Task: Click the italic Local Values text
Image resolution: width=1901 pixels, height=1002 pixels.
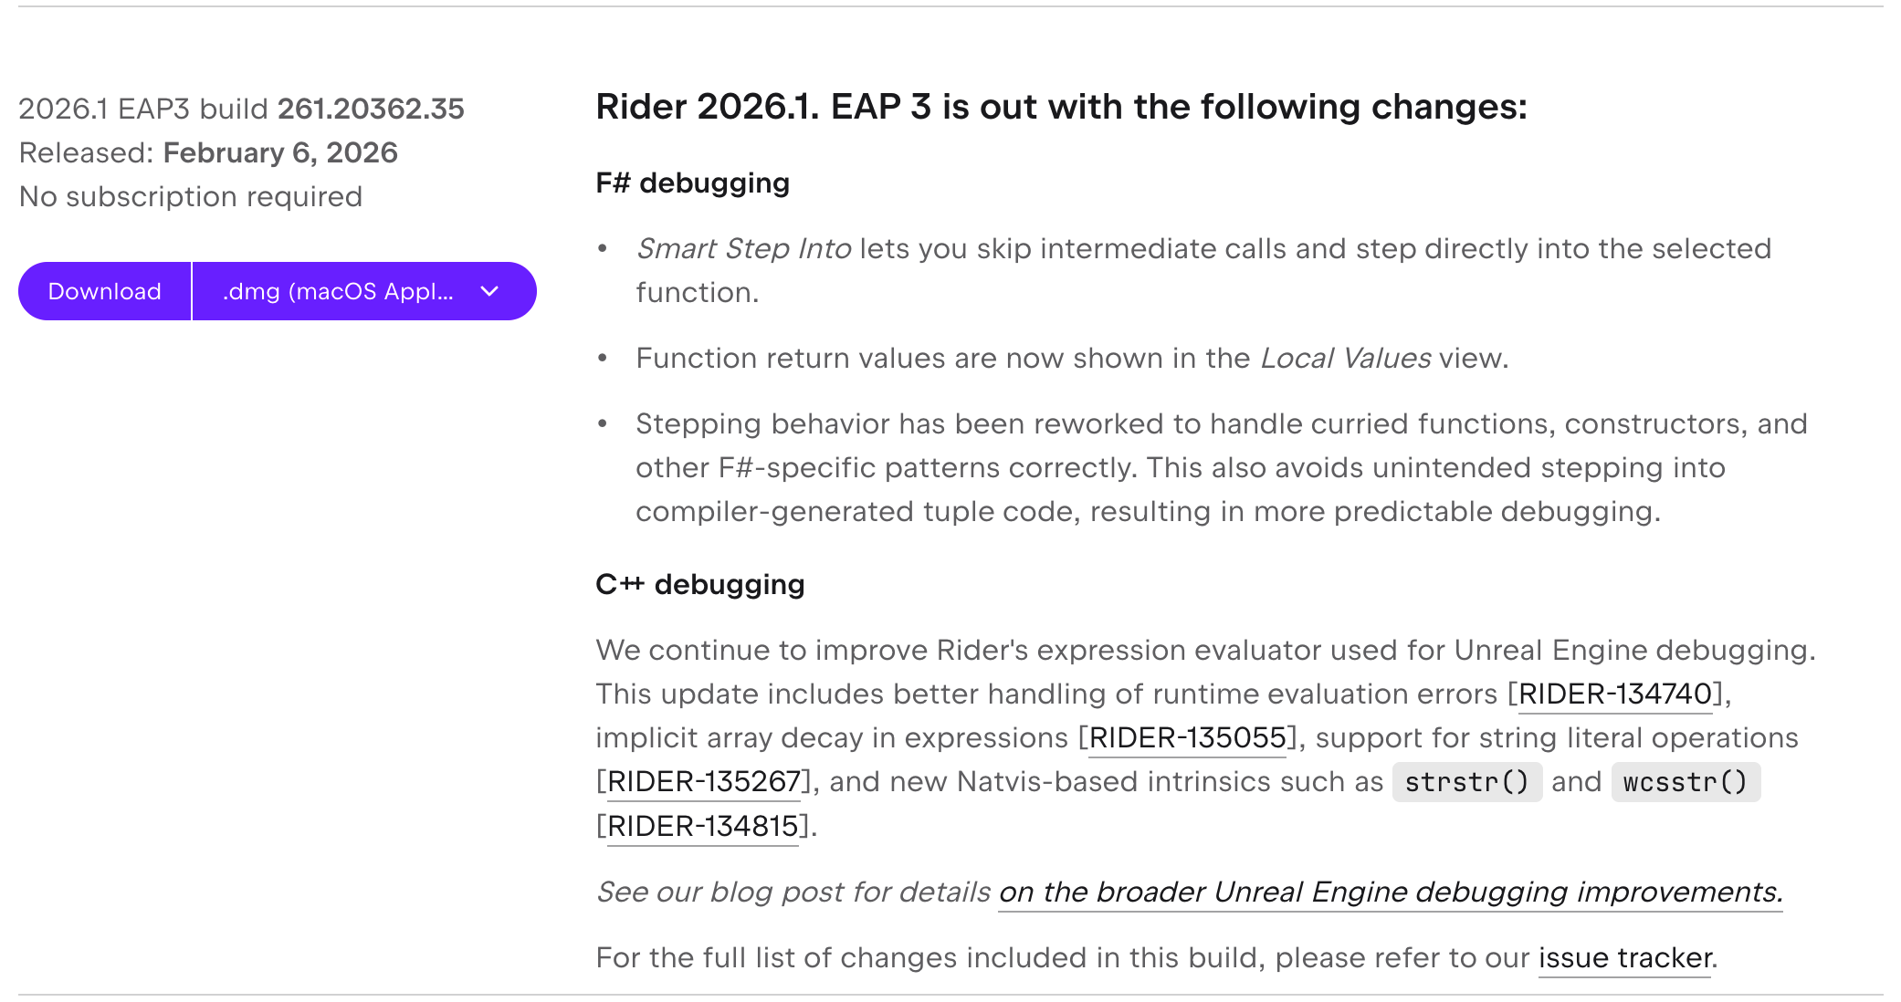Action: click(x=1345, y=358)
